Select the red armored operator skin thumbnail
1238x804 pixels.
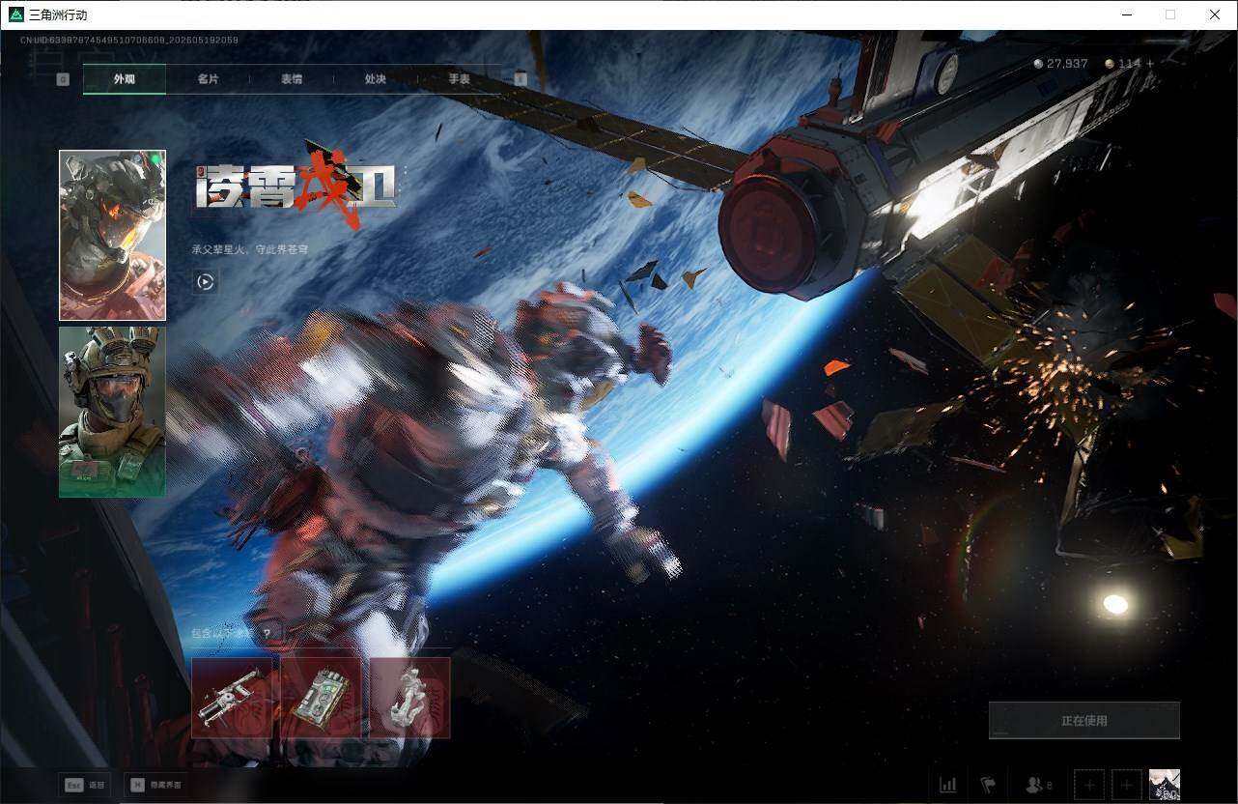(112, 235)
